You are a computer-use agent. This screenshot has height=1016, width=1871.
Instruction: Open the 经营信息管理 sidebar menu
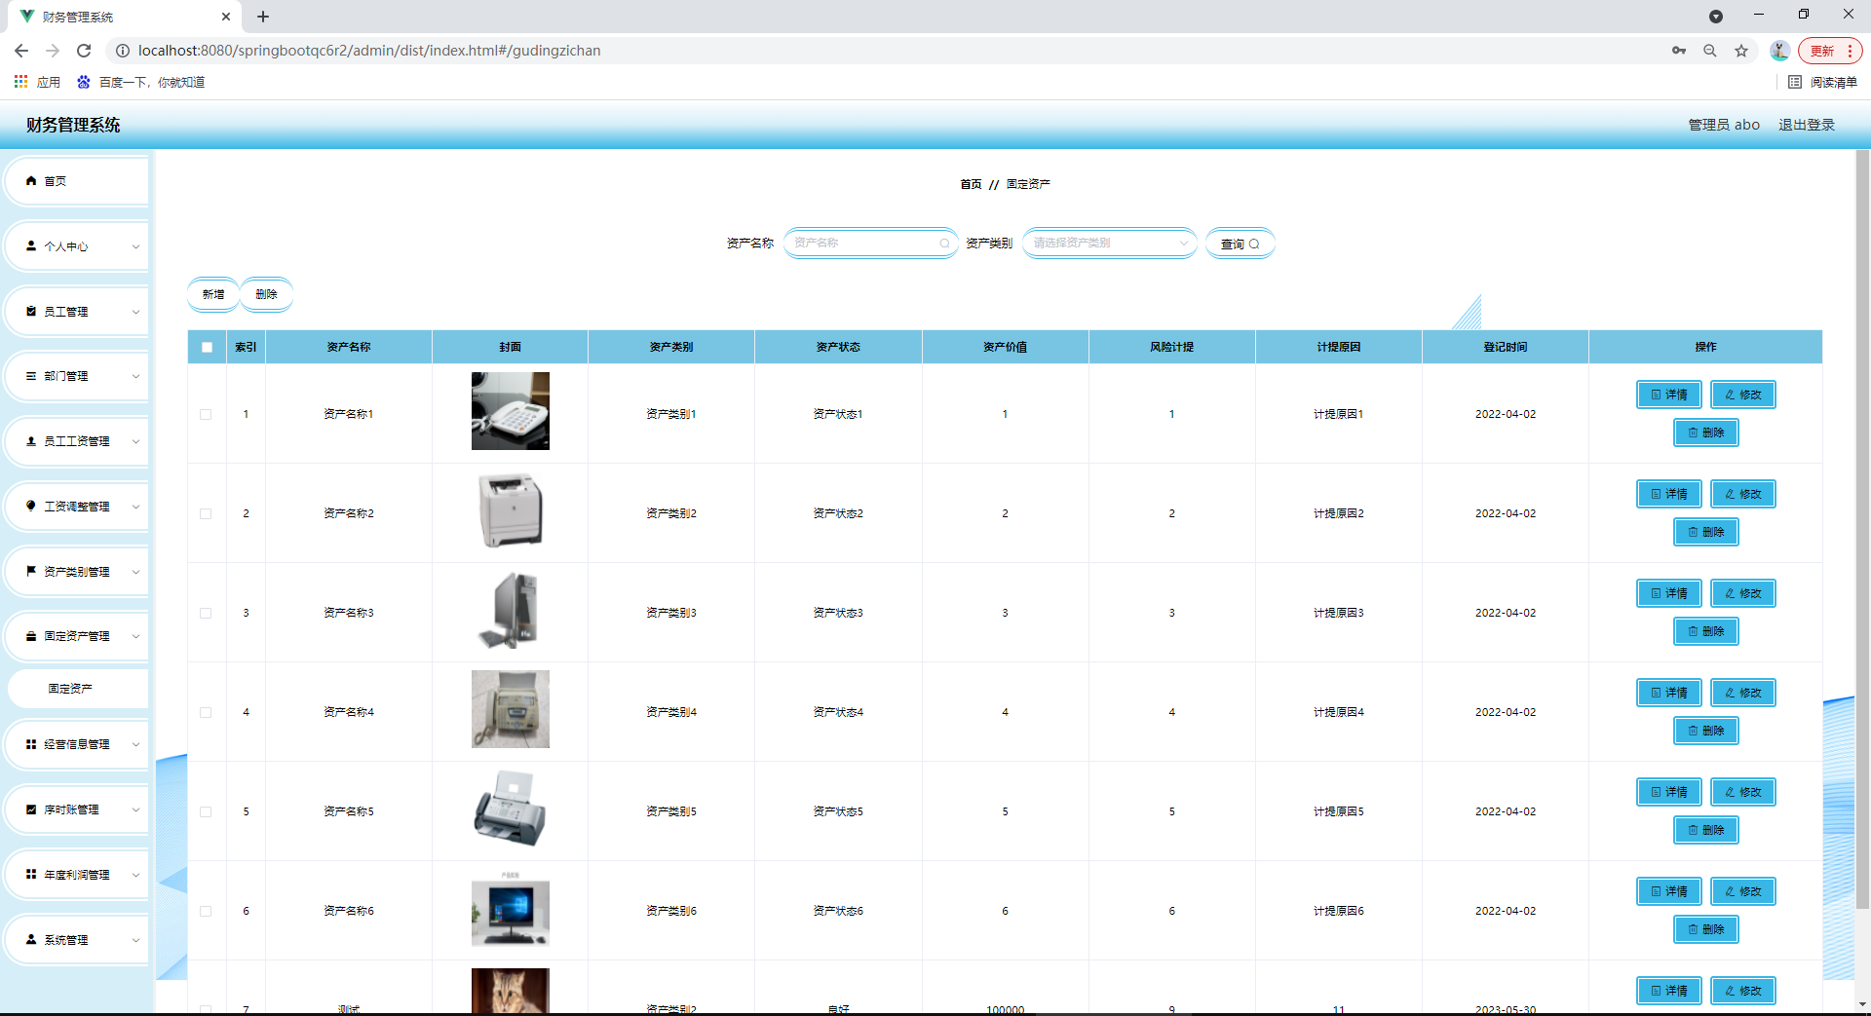78,744
